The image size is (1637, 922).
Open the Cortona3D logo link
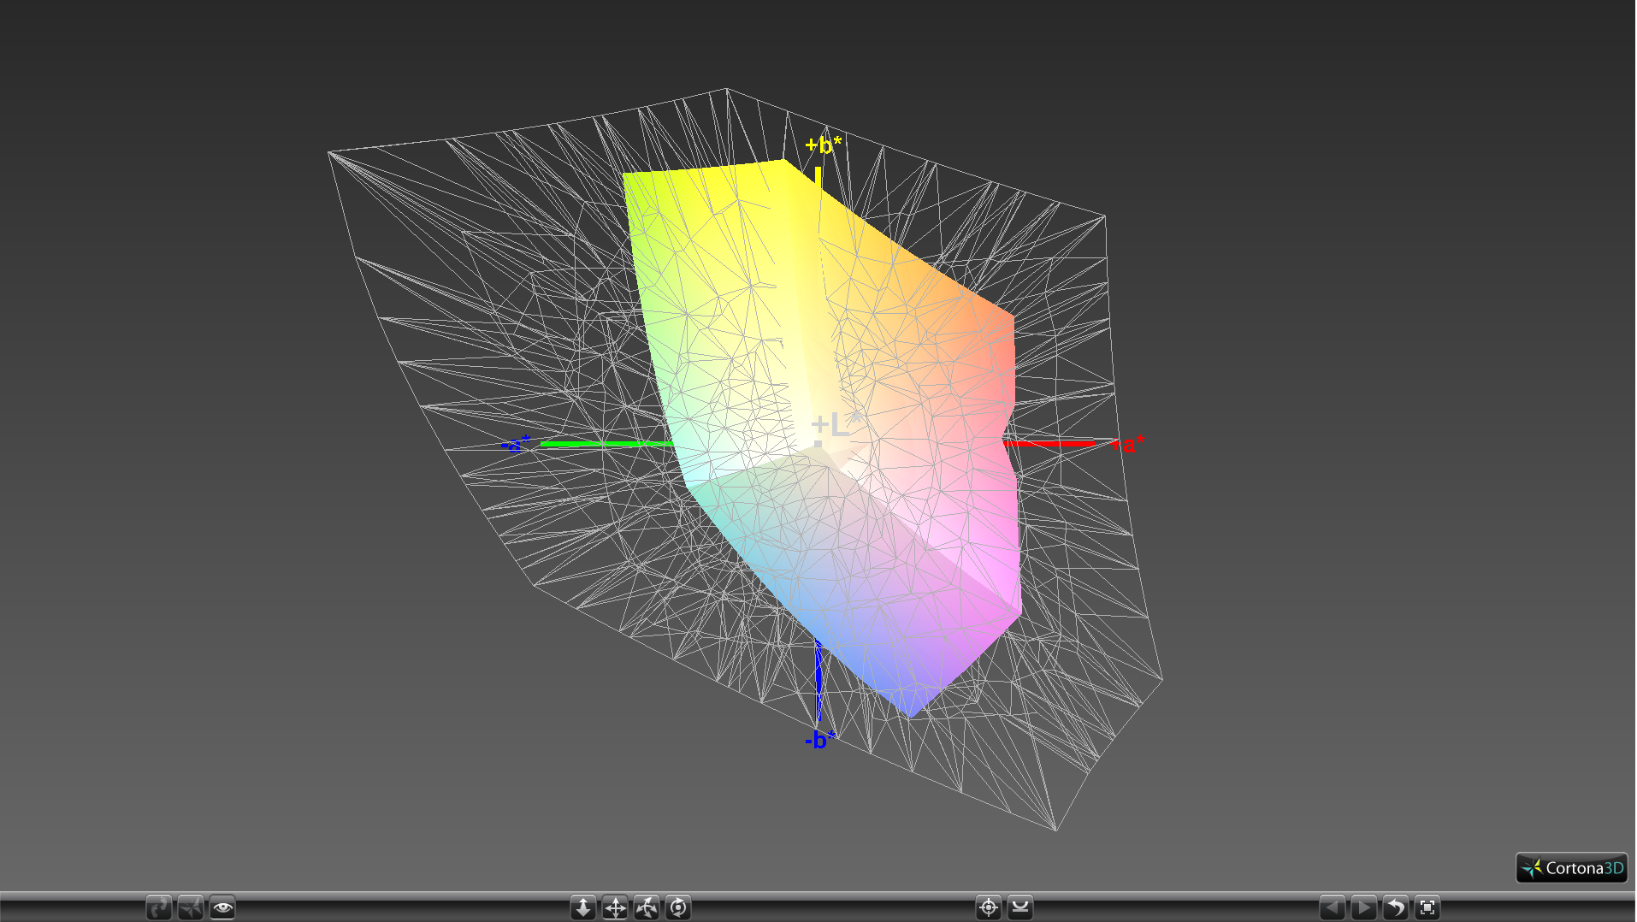click(1571, 868)
